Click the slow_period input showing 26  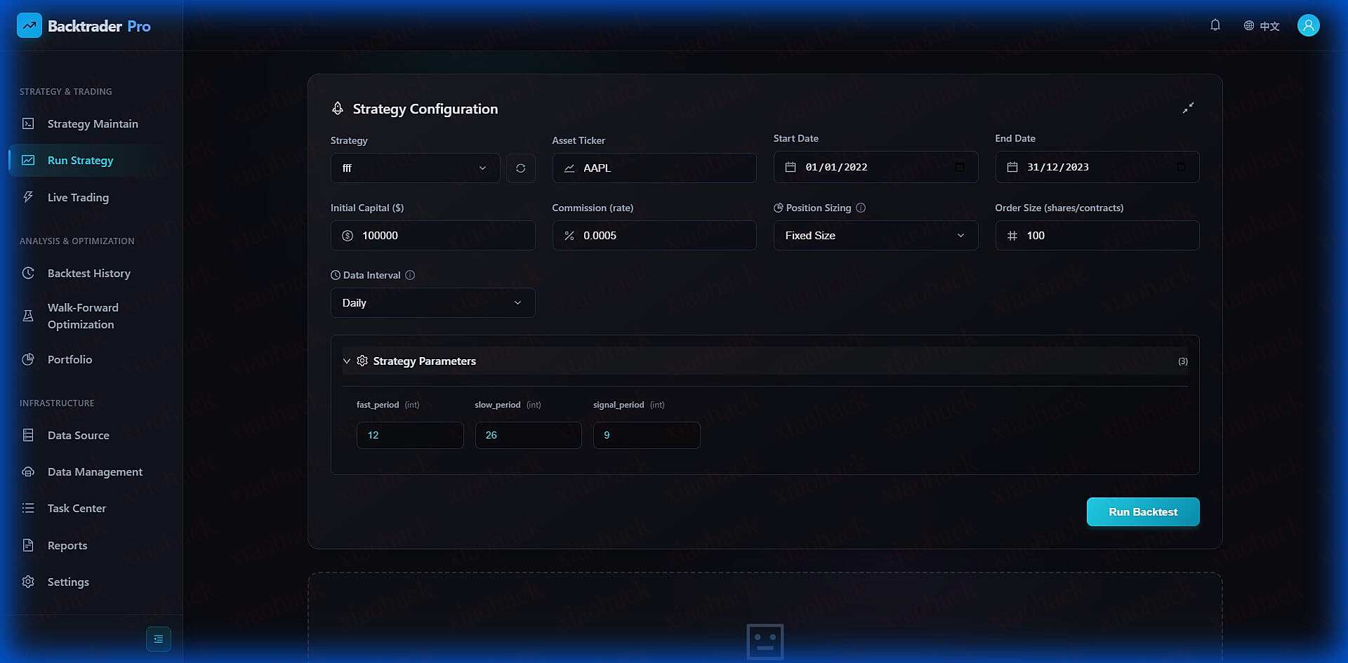point(528,435)
